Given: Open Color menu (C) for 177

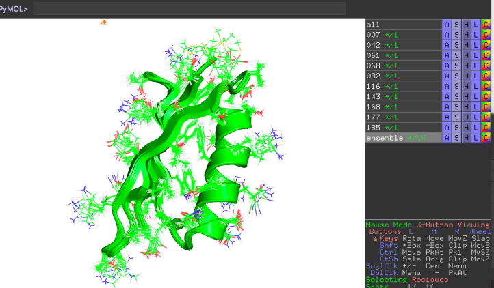Looking at the screenshot, I should [486, 117].
